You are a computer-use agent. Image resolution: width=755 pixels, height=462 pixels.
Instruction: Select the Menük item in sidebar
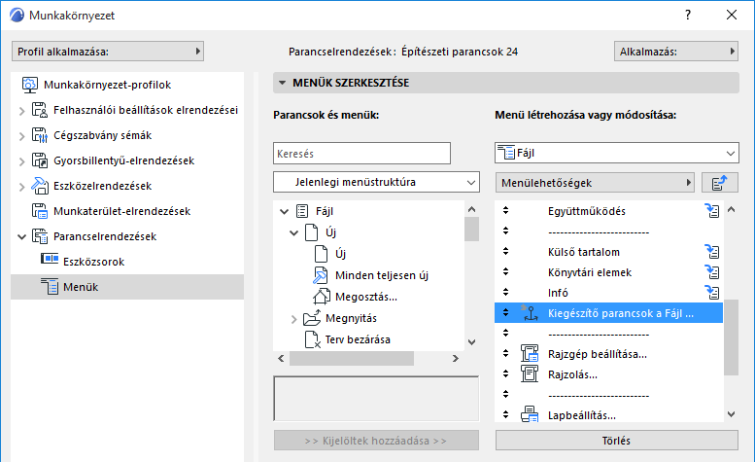(80, 287)
